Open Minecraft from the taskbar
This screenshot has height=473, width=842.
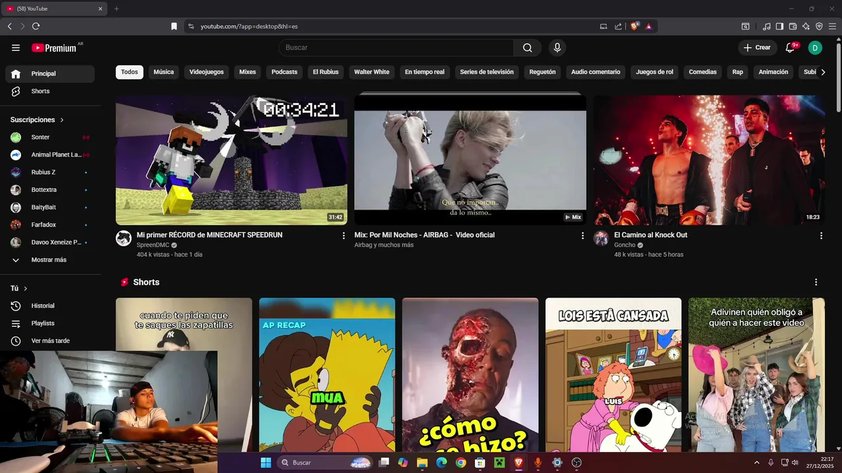click(x=499, y=462)
